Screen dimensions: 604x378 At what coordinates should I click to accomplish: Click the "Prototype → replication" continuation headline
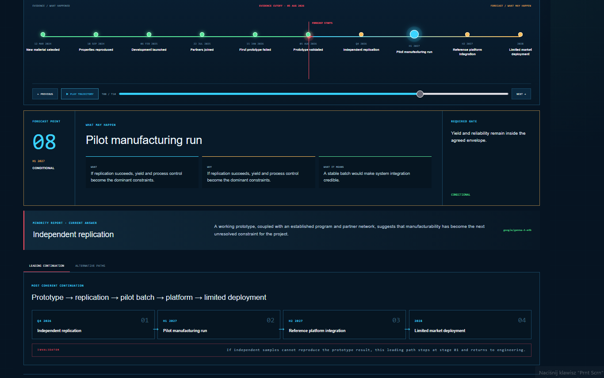click(x=149, y=297)
